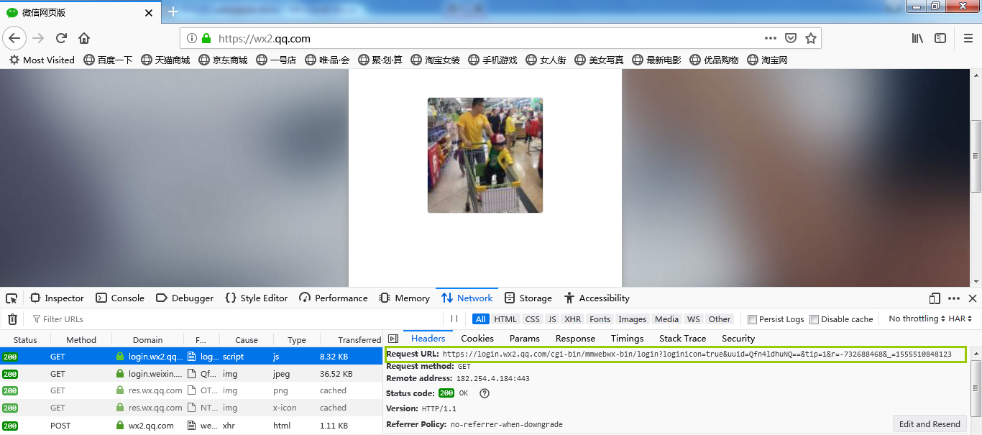
Task: Open the 淘宝女装 bookmark
Action: click(435, 60)
